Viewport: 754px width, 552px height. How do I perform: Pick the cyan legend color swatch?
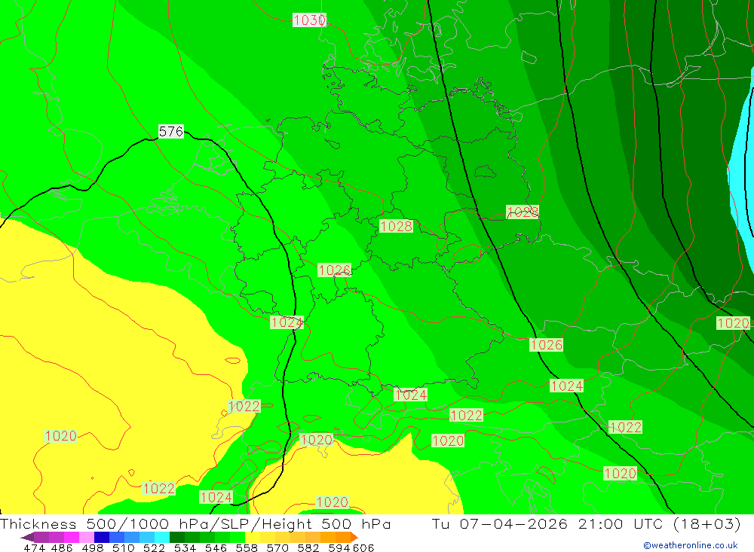(162, 537)
